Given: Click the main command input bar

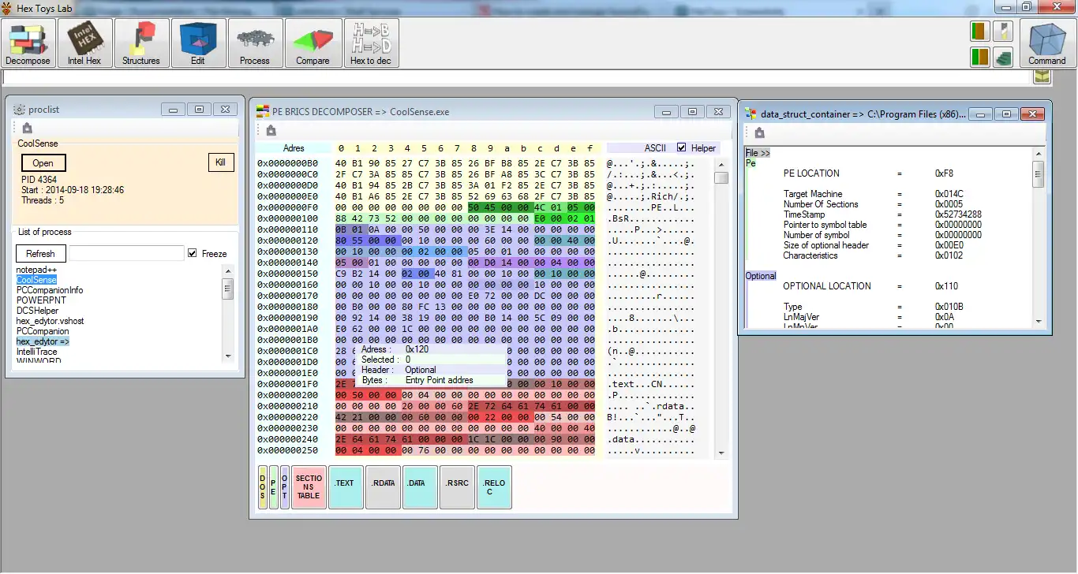Looking at the screenshot, I should coord(518,77).
